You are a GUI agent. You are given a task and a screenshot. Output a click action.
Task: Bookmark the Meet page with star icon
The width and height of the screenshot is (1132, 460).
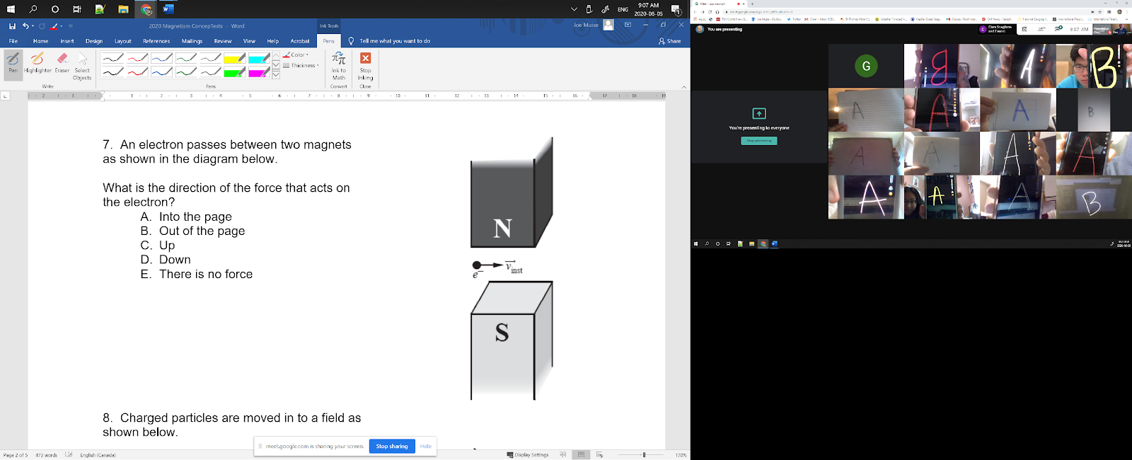[1100, 12]
